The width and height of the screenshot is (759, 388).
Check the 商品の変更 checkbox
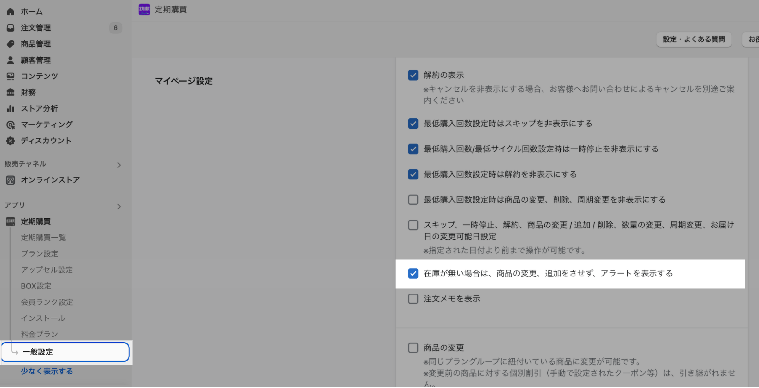pyautogui.click(x=413, y=348)
